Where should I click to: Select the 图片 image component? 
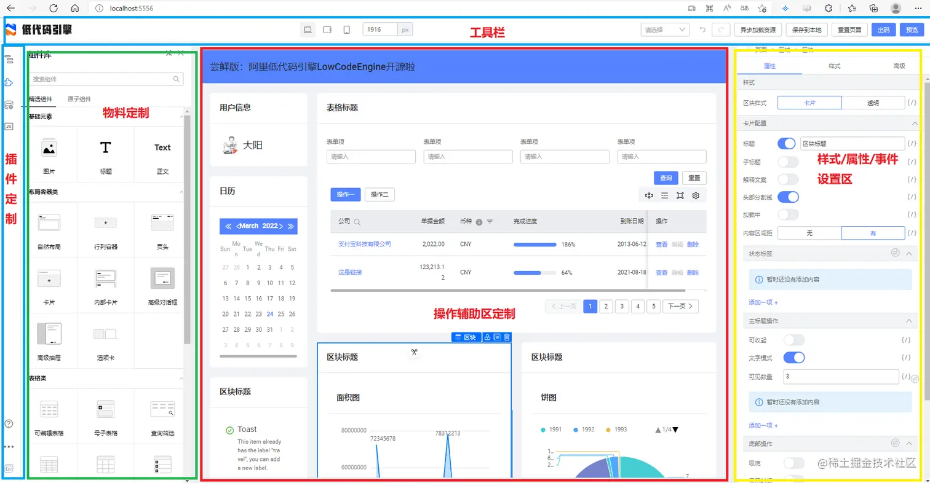[49, 154]
